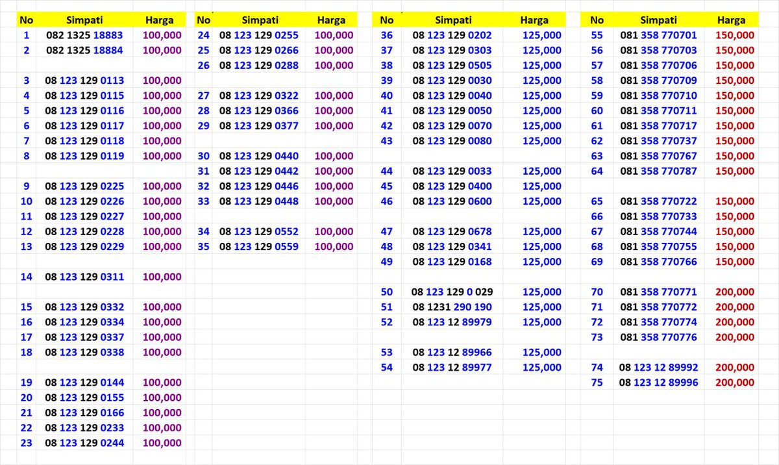Click number 08 123 129 0 029
Viewport: 779px width, 465px height.
pyautogui.click(x=452, y=292)
